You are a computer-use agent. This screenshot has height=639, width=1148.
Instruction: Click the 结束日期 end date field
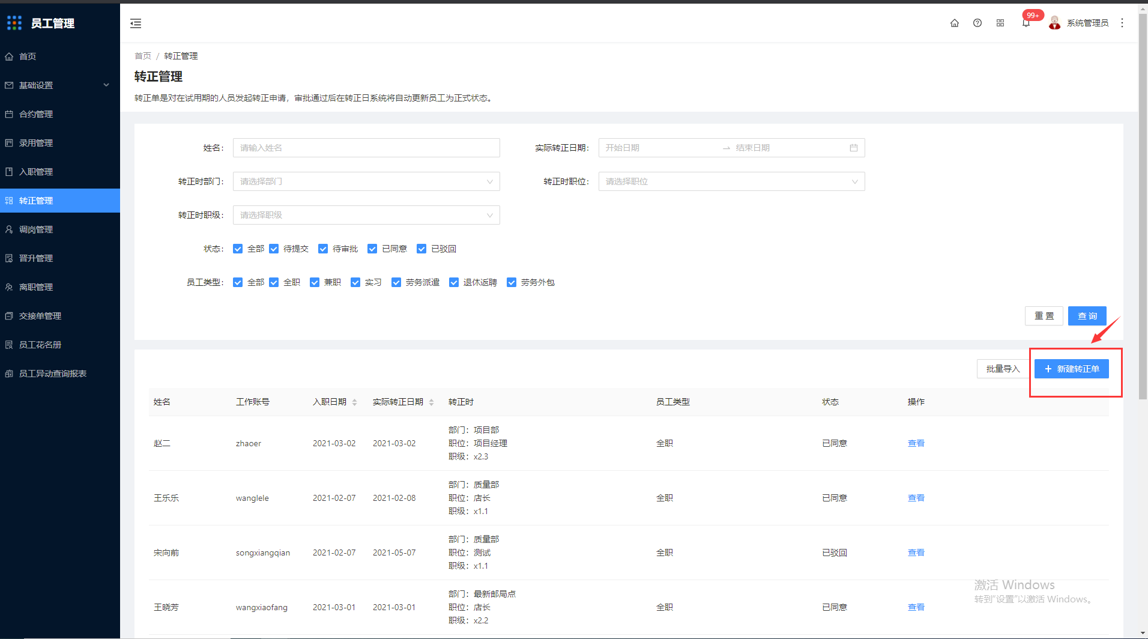coord(788,148)
